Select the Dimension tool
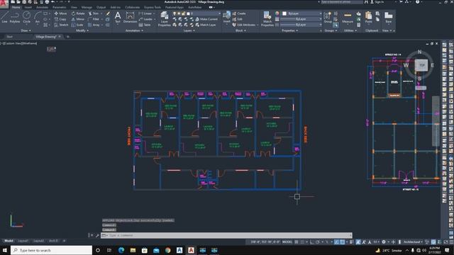 click(130, 17)
